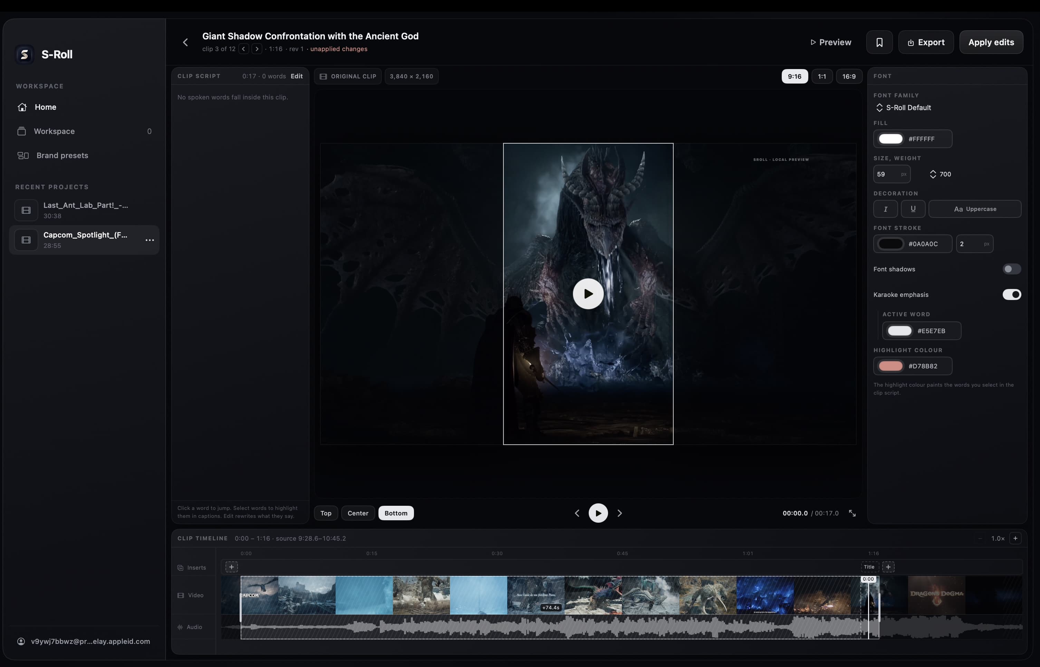Click the user account icon
Viewport: 1040px width, 667px height.
21,641
